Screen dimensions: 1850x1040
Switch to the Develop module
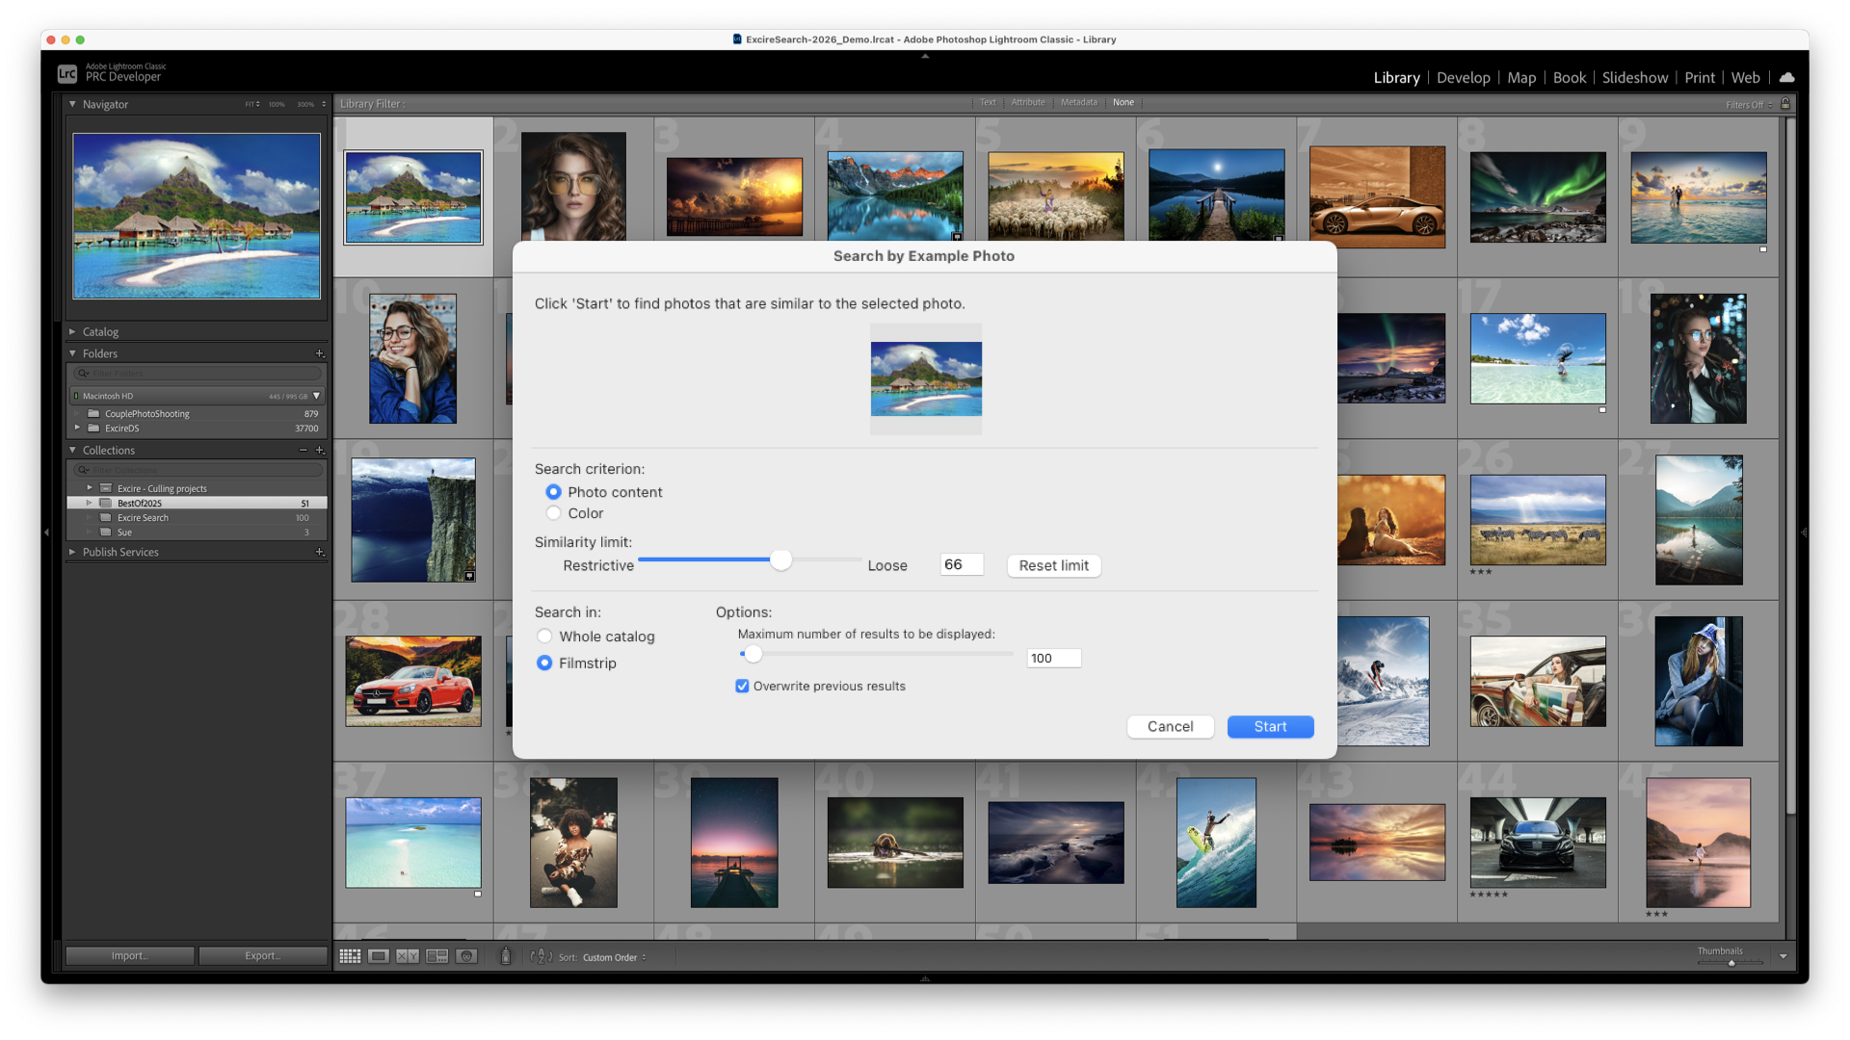[x=1463, y=78]
